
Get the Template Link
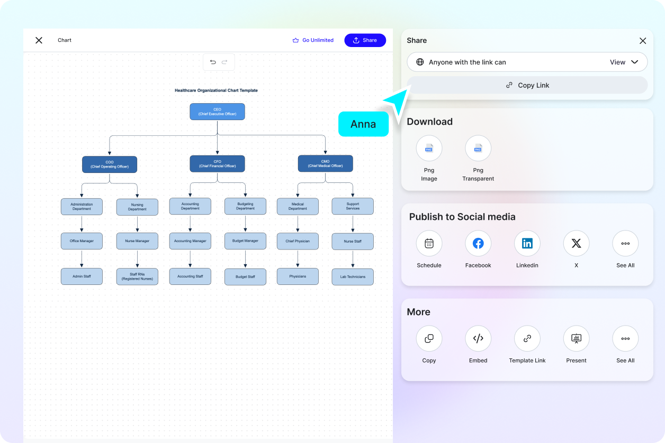[x=527, y=338]
